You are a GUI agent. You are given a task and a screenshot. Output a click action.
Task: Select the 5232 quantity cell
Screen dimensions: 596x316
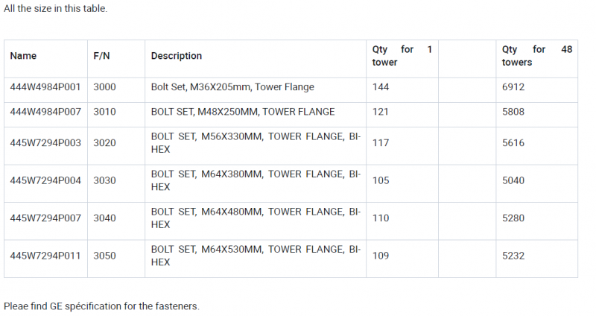click(513, 256)
